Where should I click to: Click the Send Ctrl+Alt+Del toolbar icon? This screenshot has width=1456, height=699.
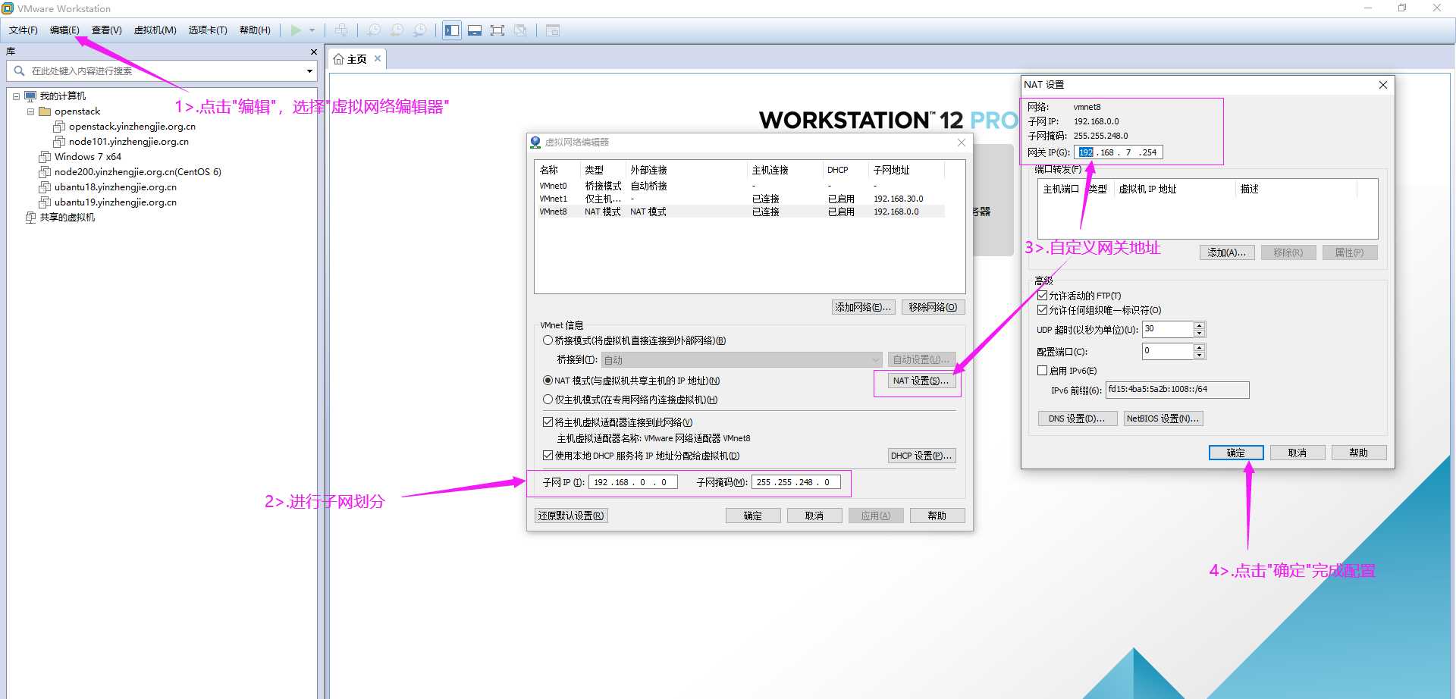tap(341, 30)
